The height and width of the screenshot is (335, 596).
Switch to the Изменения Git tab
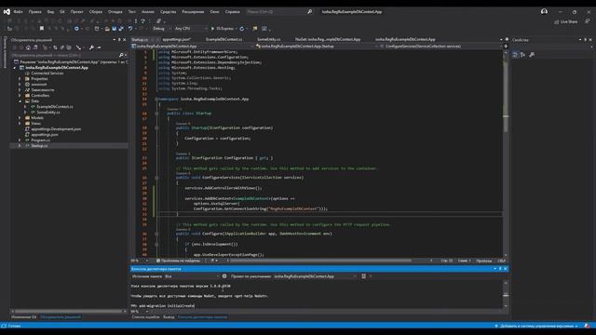[23, 316]
